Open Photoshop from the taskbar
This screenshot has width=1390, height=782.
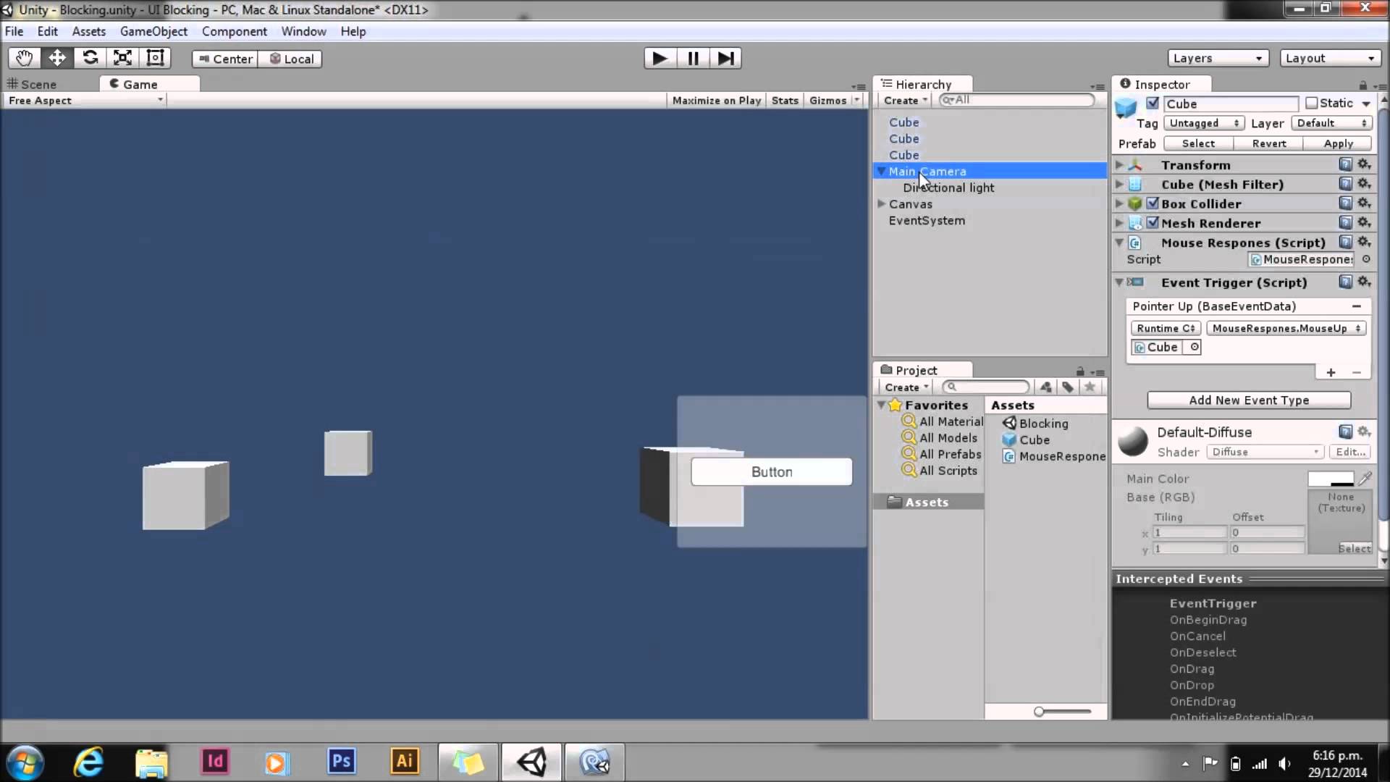[341, 762]
